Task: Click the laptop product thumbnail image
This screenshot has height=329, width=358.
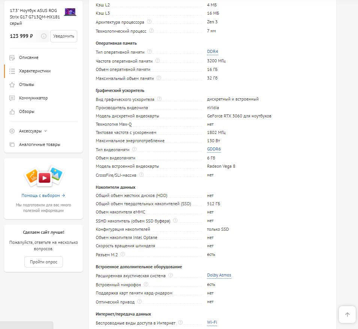Action: (x=70, y=12)
